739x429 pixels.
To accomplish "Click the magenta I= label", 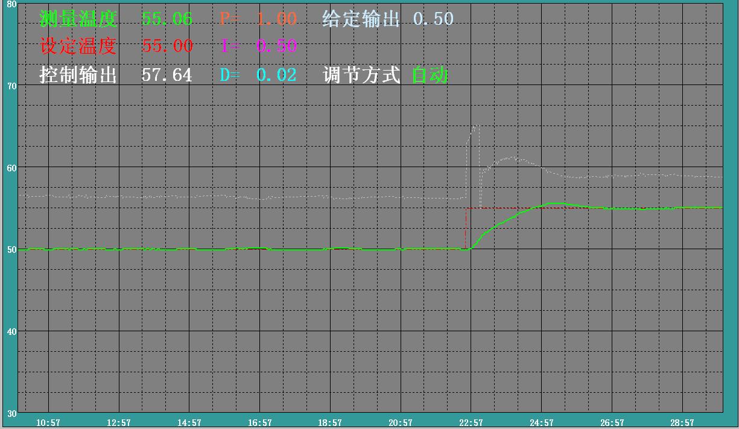I will click(x=230, y=46).
